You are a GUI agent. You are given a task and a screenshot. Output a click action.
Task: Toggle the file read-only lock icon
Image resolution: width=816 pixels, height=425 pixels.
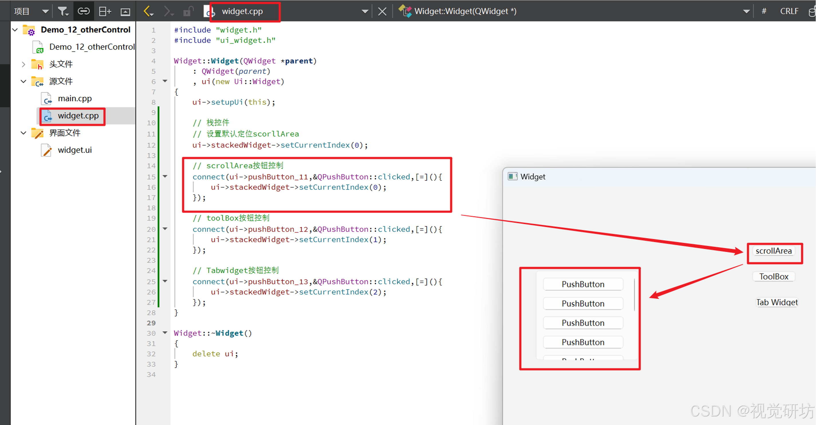click(188, 11)
